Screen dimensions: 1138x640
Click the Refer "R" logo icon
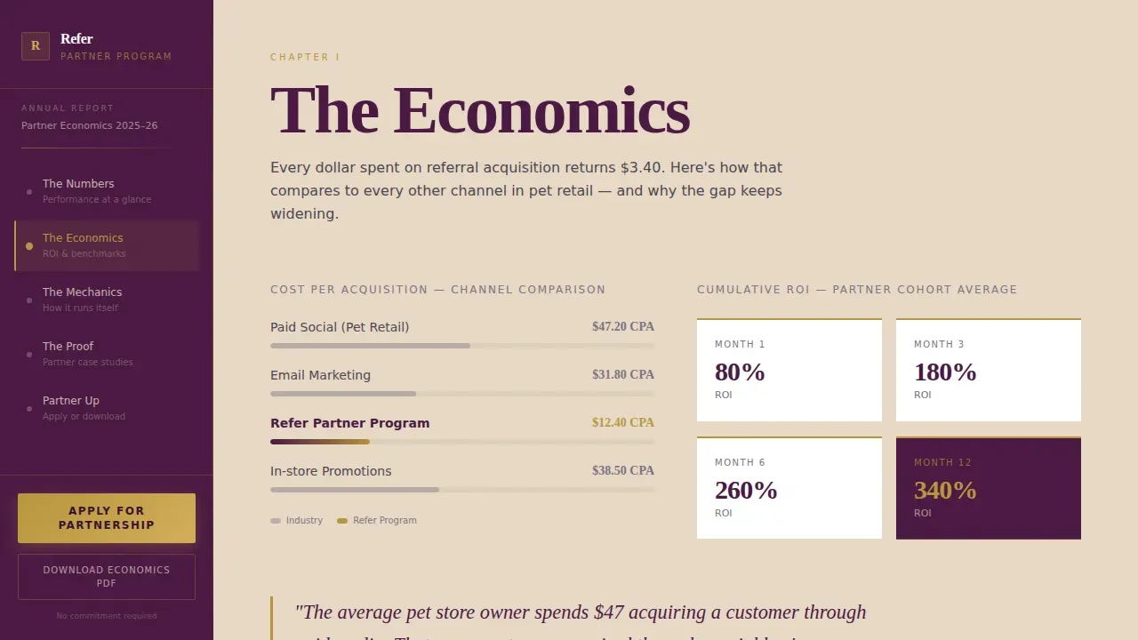click(36, 46)
